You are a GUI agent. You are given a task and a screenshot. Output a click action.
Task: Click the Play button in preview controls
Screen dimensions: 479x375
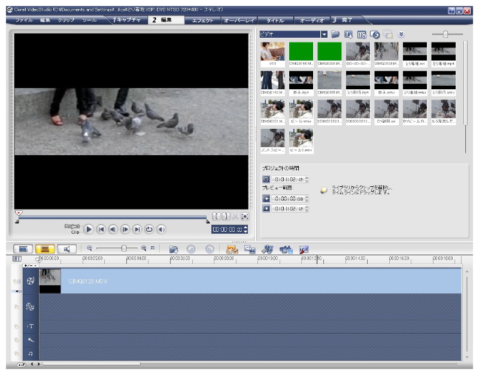[x=88, y=229]
